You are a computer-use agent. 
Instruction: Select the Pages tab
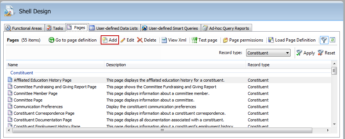(x=77, y=28)
